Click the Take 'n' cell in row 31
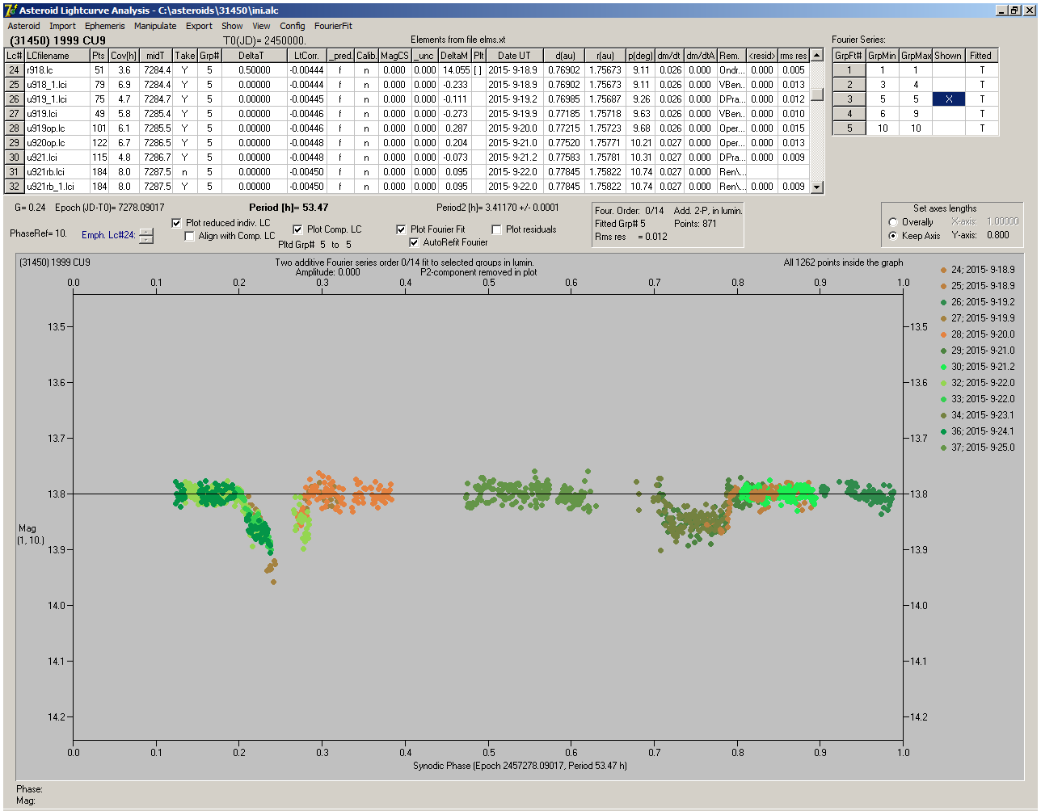This screenshot has width=1041, height=811. 184,172
